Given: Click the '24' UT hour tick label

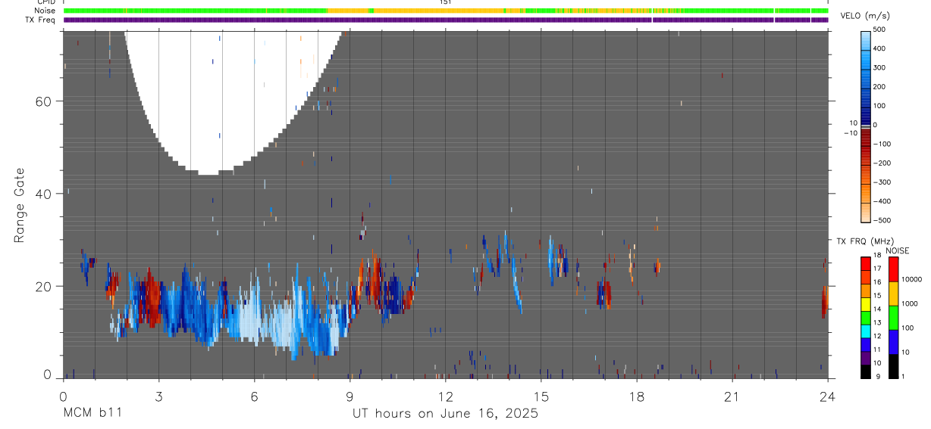Looking at the screenshot, I should coord(827,396).
